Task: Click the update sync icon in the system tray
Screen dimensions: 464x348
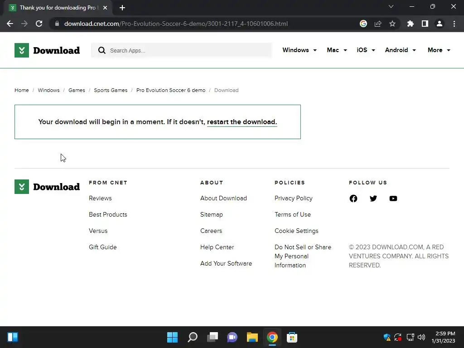Action: click(398, 337)
